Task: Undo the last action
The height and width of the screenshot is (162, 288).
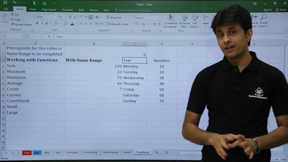Action: (15, 2)
